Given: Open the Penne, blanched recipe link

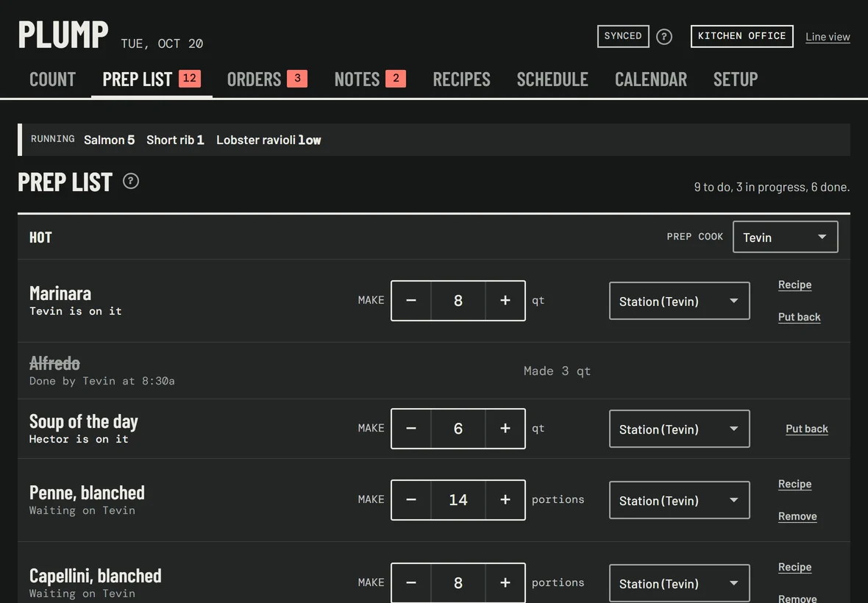Looking at the screenshot, I should pos(795,484).
